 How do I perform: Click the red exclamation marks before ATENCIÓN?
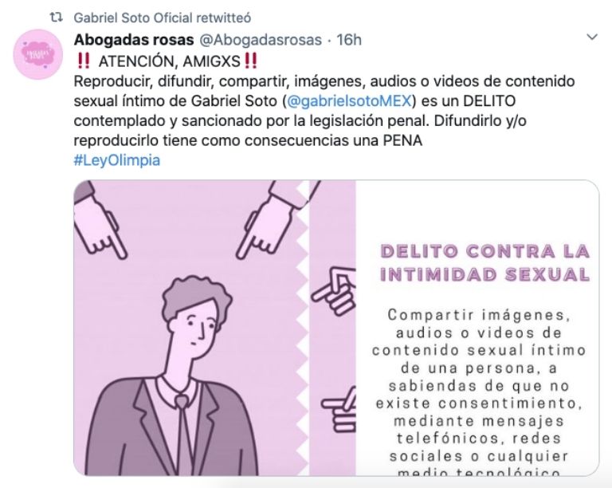(x=84, y=61)
